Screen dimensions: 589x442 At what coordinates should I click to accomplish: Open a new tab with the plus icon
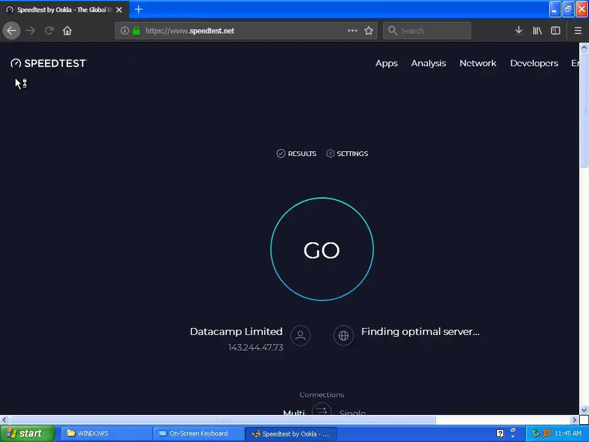(139, 9)
